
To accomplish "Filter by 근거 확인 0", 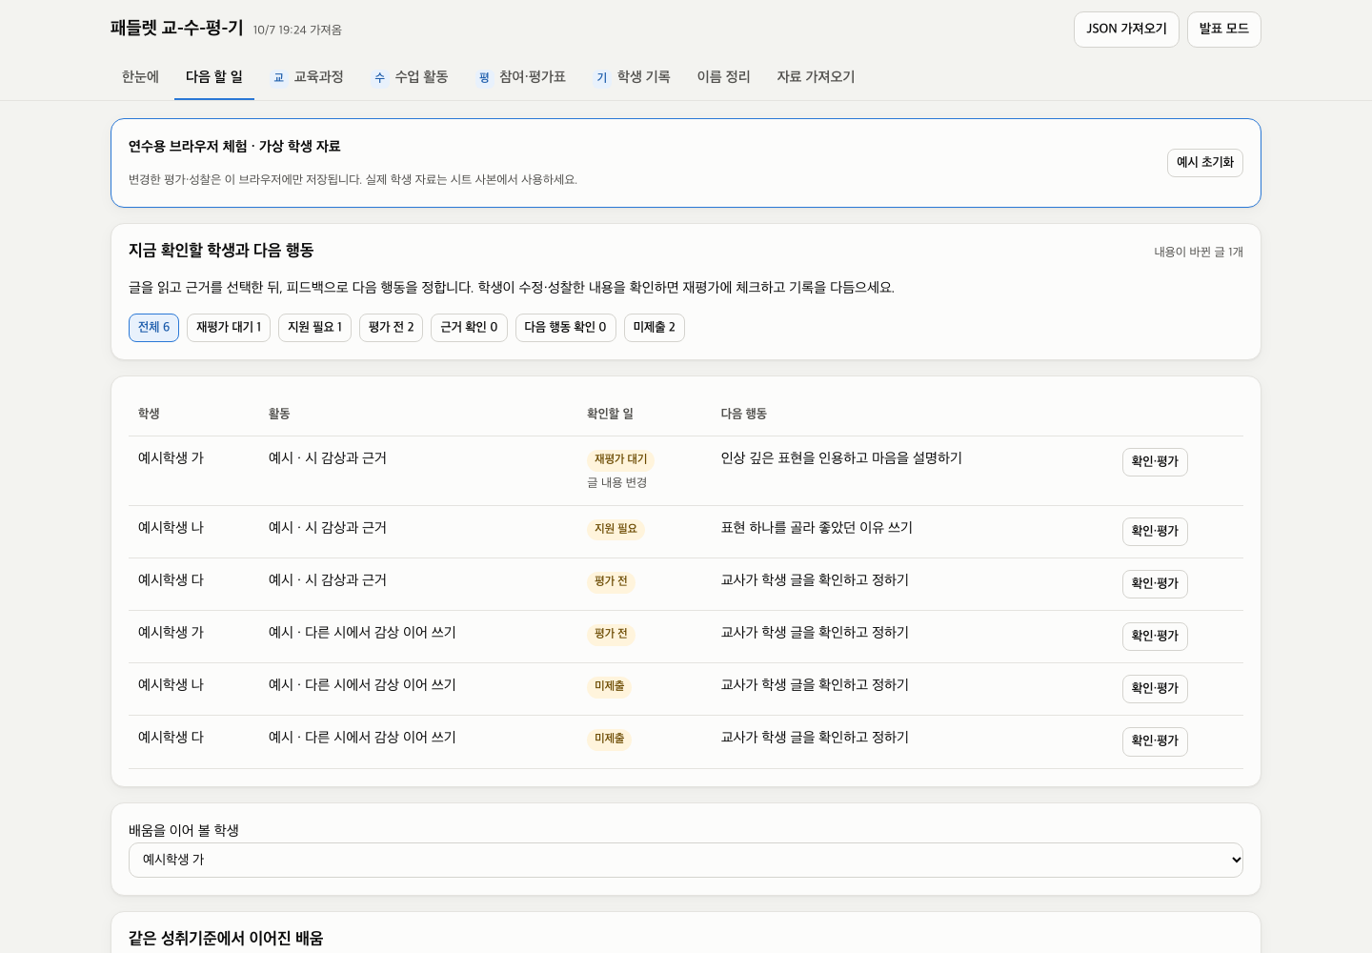I will [469, 328].
